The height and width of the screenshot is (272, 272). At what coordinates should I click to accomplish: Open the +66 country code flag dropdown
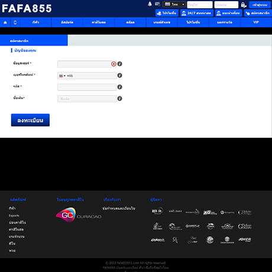[62, 76]
